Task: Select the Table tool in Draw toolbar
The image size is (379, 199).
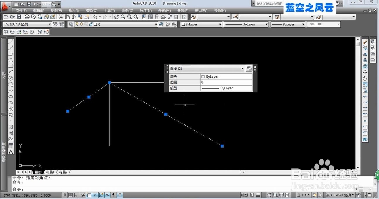Action: (11, 145)
